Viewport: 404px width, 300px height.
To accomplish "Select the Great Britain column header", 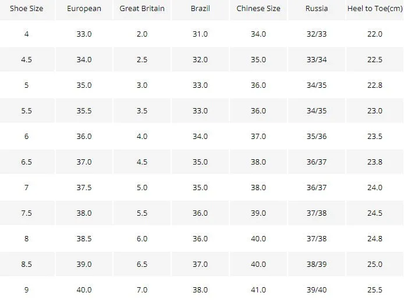I will tap(142, 9).
